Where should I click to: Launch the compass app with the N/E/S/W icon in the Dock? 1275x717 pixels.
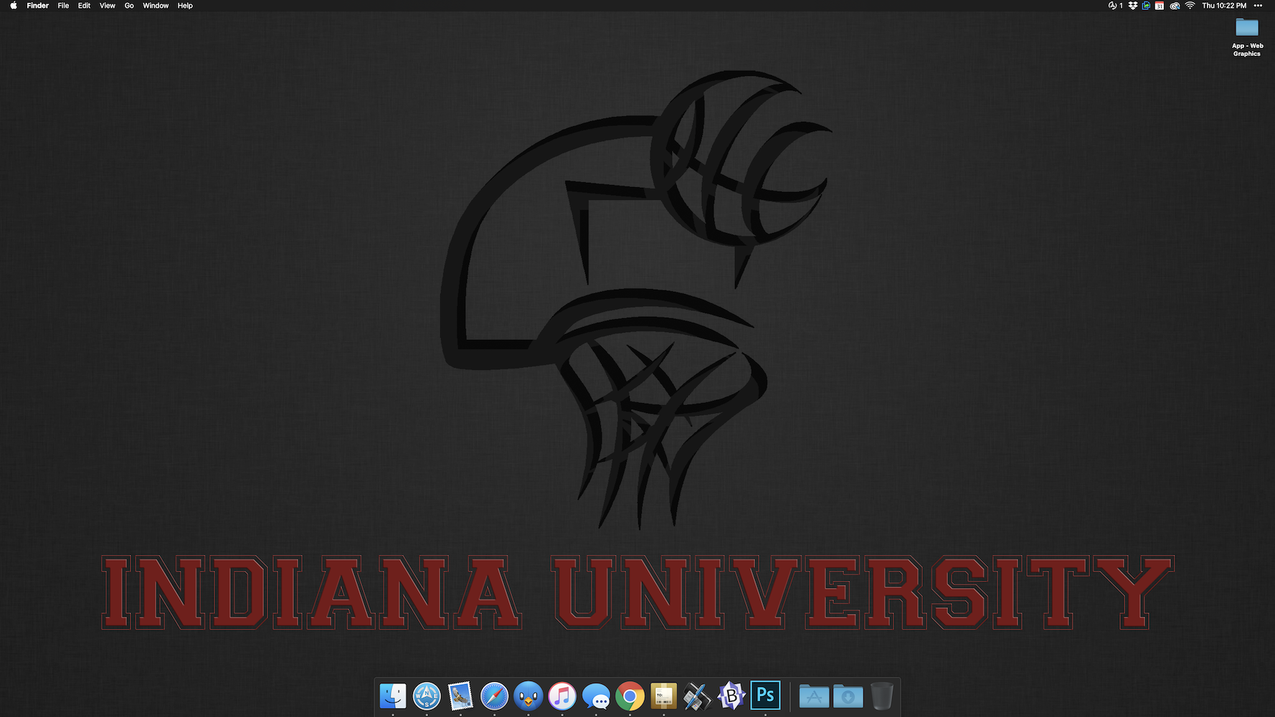point(427,695)
